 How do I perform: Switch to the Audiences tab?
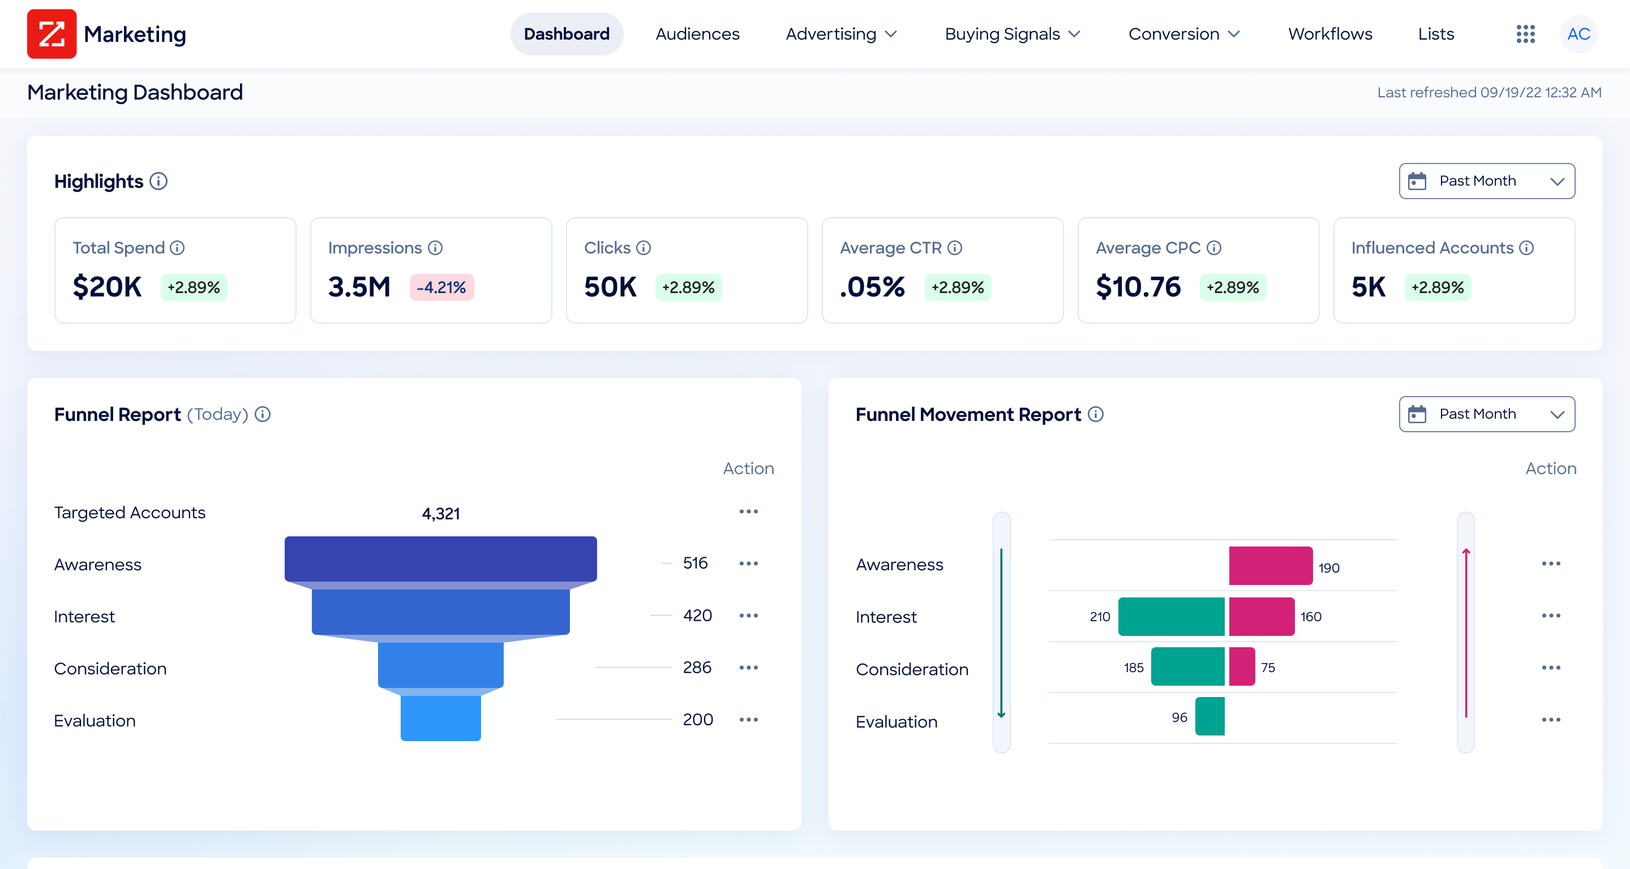click(697, 33)
